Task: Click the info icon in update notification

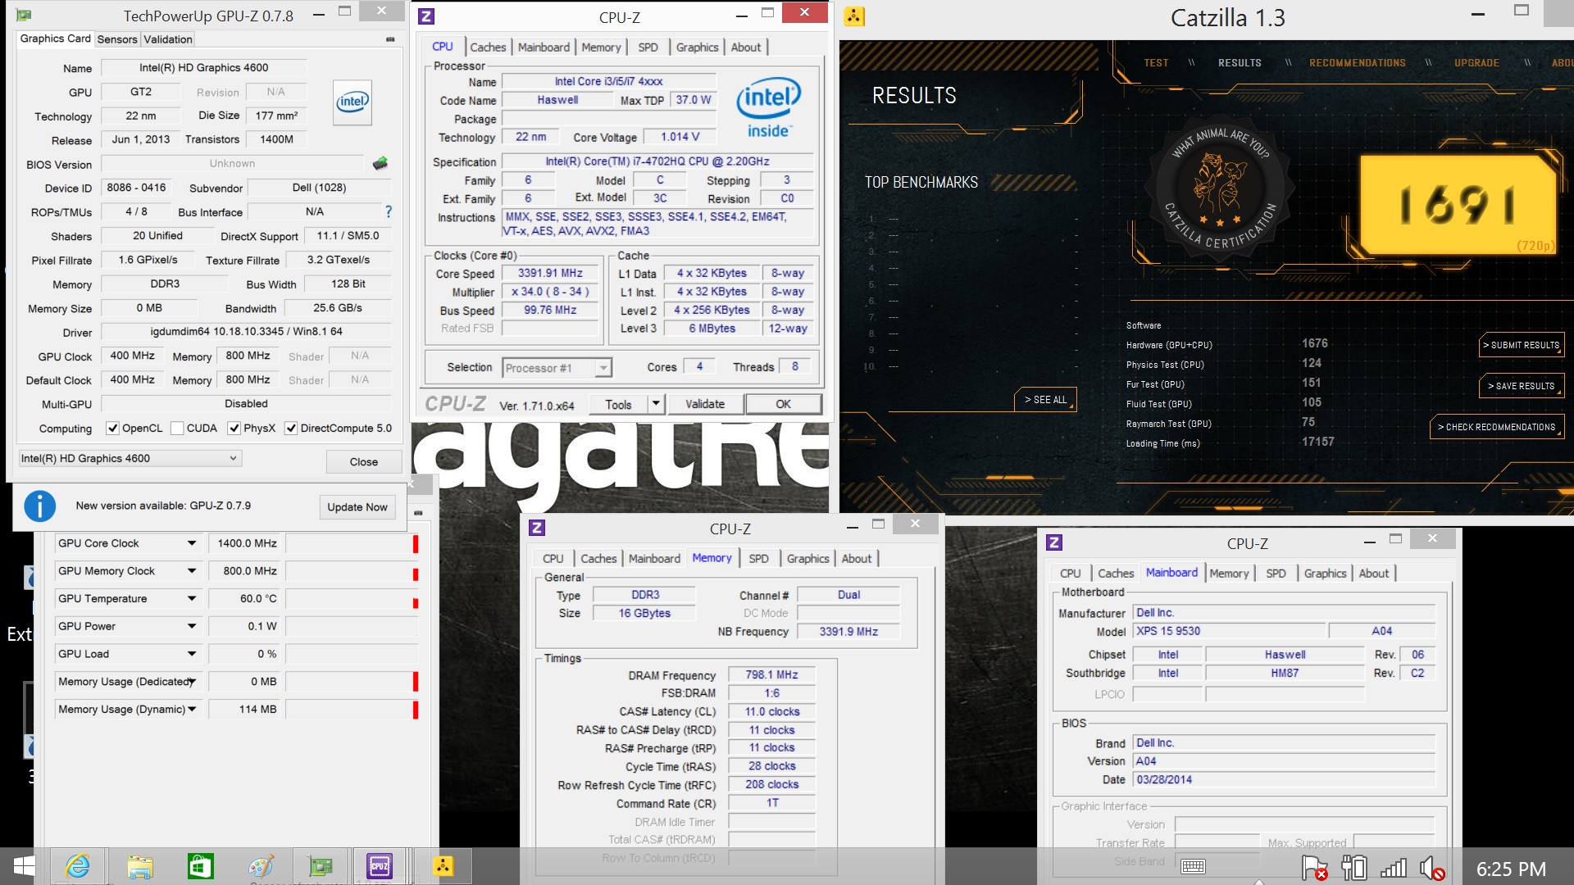Action: pos(40,506)
